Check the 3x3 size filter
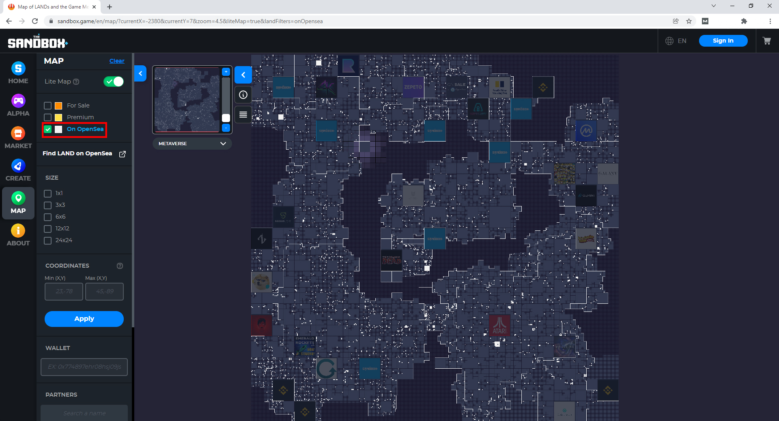The image size is (779, 421). click(x=48, y=205)
